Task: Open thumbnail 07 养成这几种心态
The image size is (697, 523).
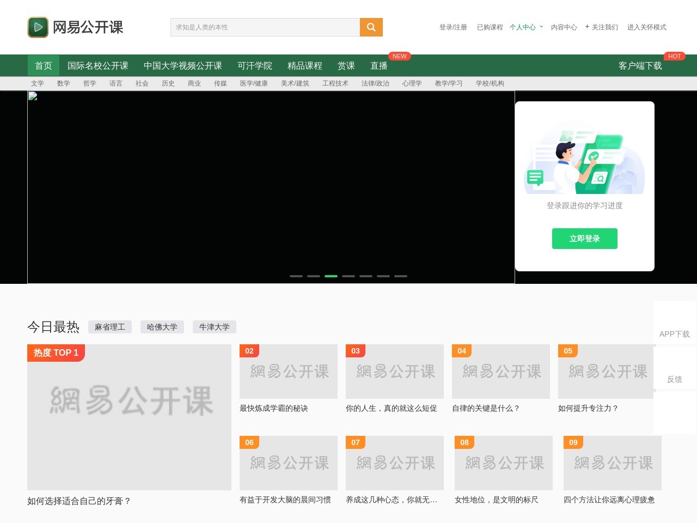Action: 395,463
